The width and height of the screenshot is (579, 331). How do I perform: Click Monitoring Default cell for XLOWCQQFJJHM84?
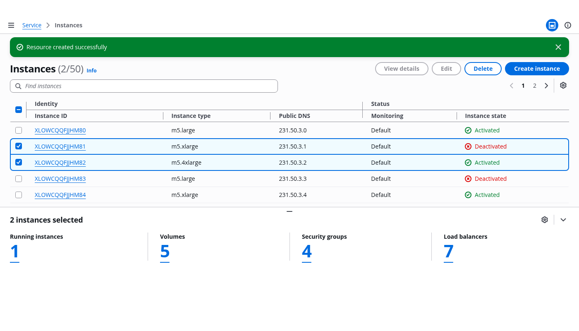(381, 195)
